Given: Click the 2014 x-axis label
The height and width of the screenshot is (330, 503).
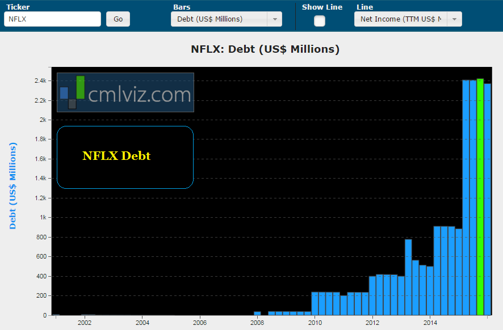Looking at the screenshot, I should [430, 323].
